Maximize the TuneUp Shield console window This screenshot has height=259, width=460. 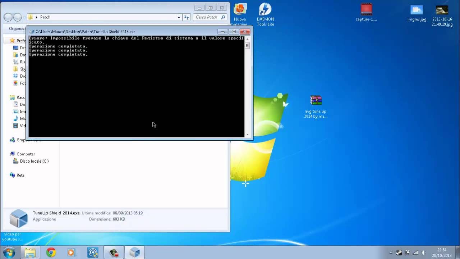234,32
